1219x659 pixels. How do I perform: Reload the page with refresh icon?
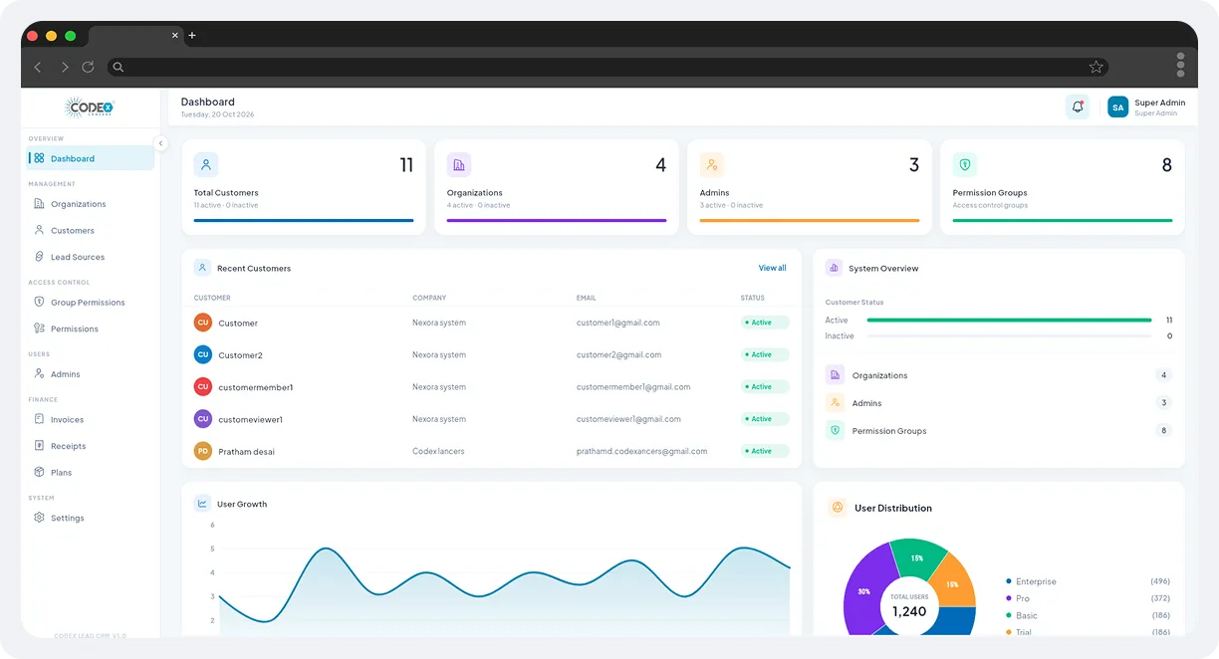point(88,67)
